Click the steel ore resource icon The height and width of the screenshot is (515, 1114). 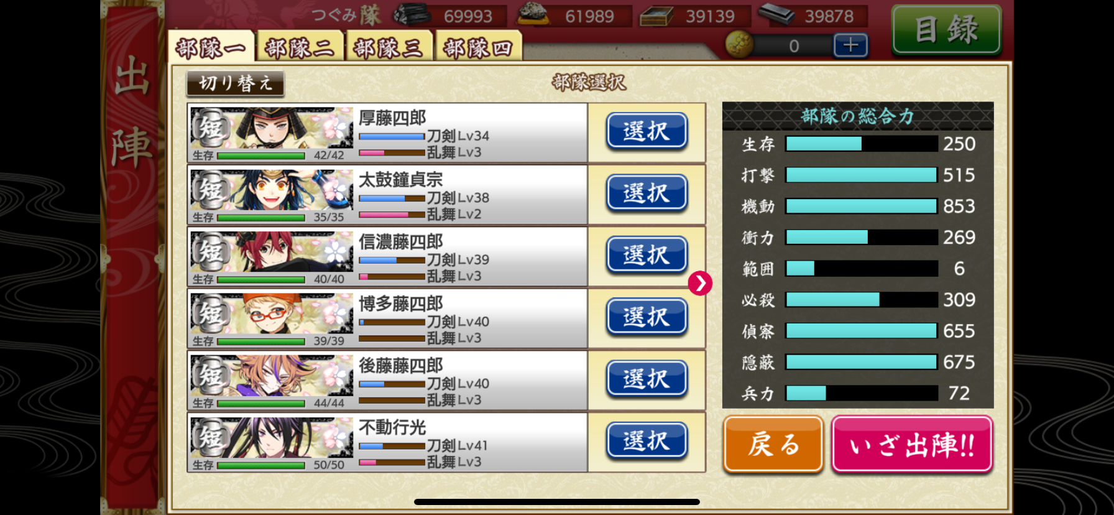533,14
